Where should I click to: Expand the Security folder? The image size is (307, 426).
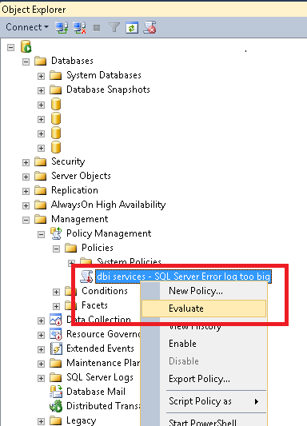26,162
